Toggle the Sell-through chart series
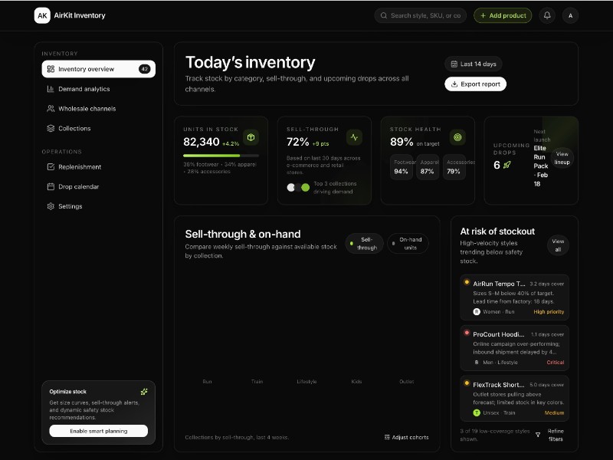The image size is (613, 460). pyautogui.click(x=364, y=244)
